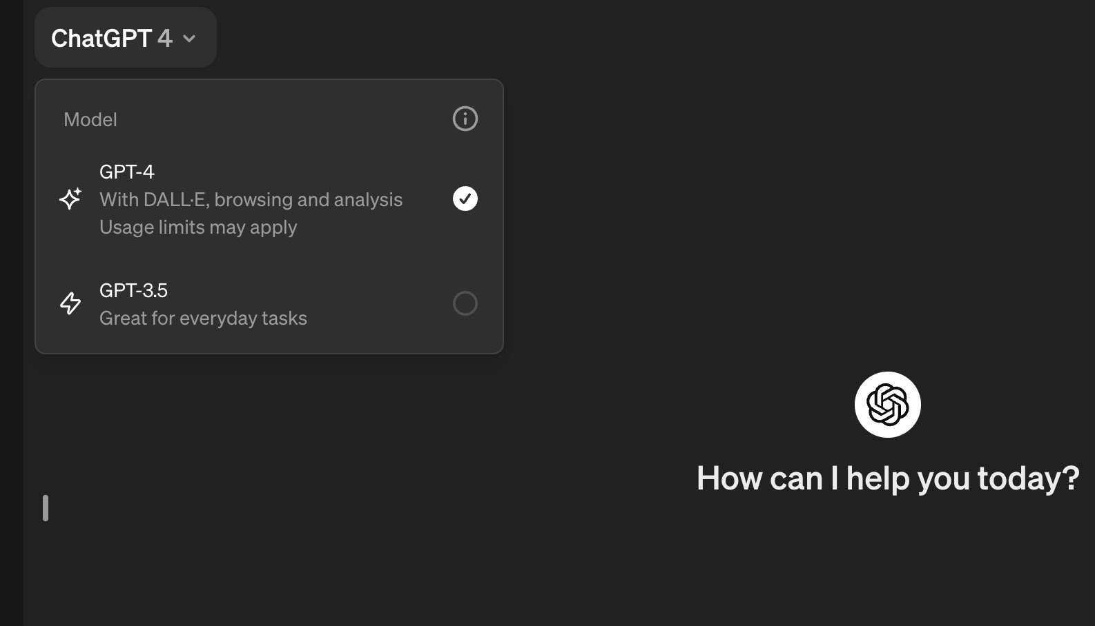Click the gray 4 in ChatGPT 4
Image resolution: width=1095 pixels, height=626 pixels.
(x=164, y=39)
